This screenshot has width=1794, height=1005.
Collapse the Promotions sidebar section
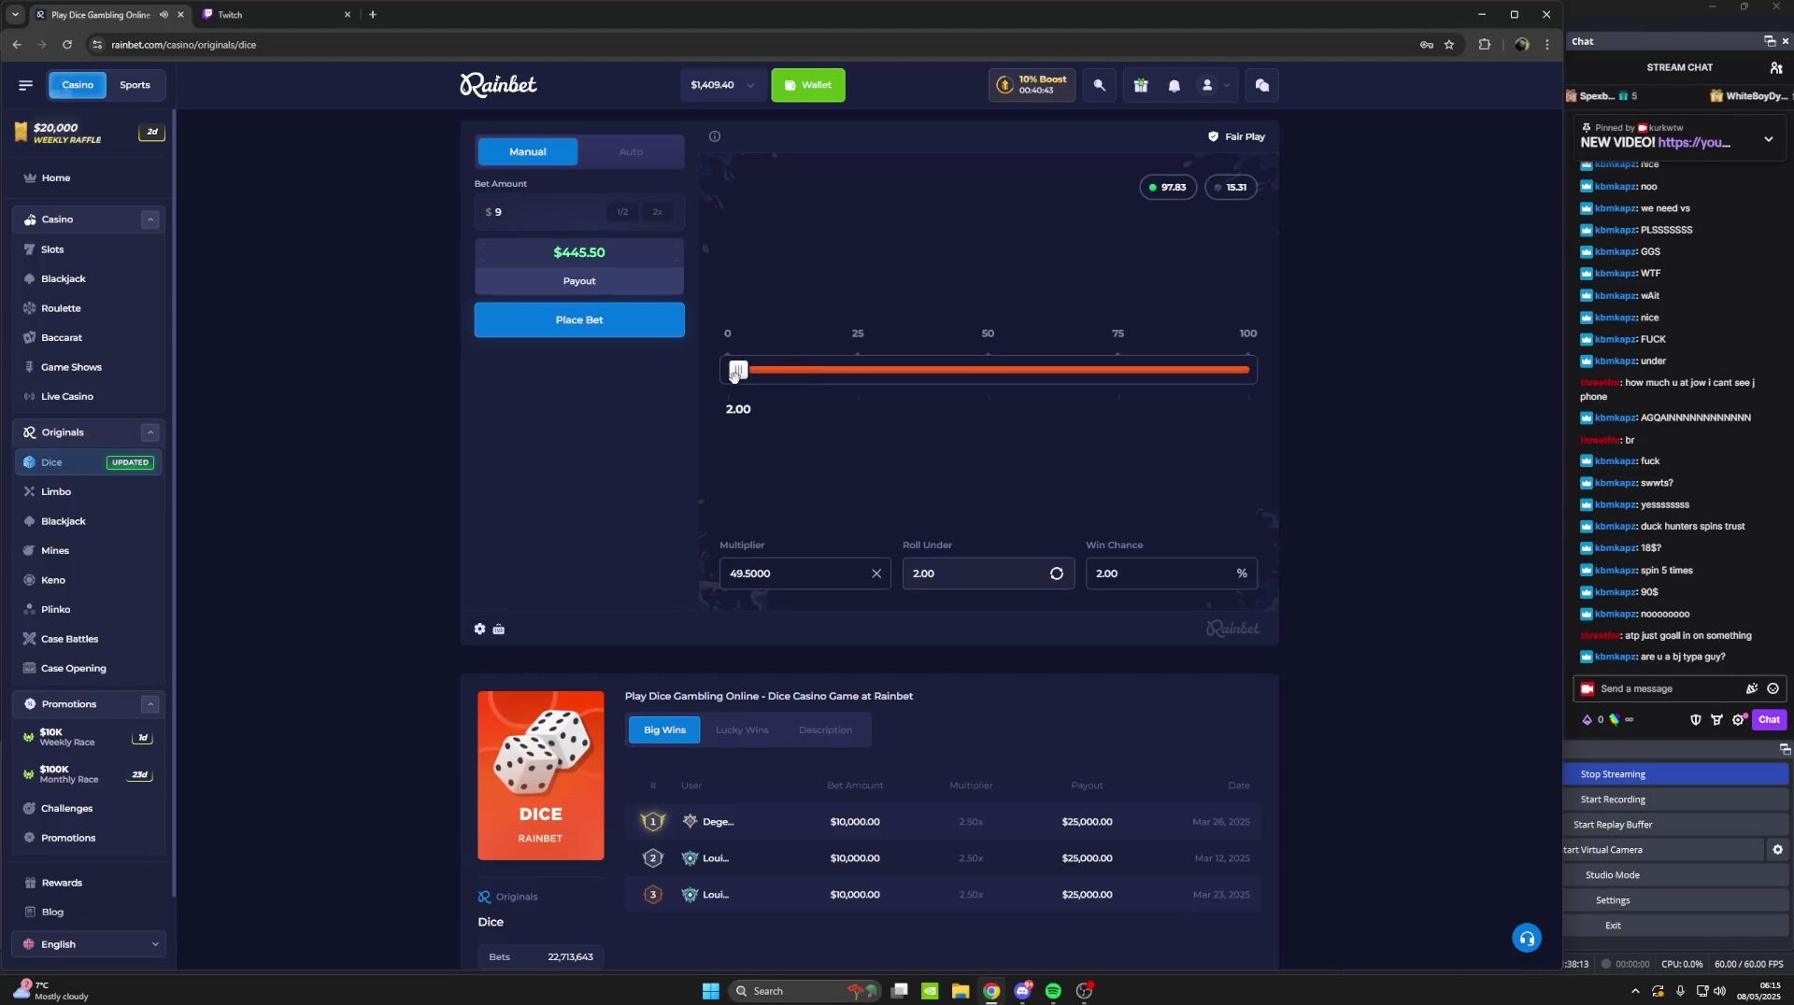coord(149,704)
